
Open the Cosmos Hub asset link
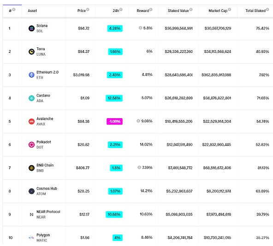(47, 189)
